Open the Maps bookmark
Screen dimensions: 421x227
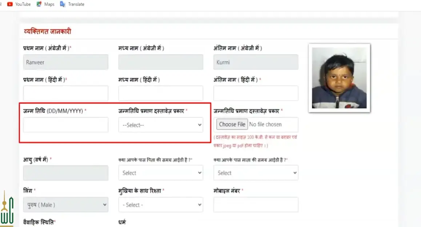[x=45, y=4]
